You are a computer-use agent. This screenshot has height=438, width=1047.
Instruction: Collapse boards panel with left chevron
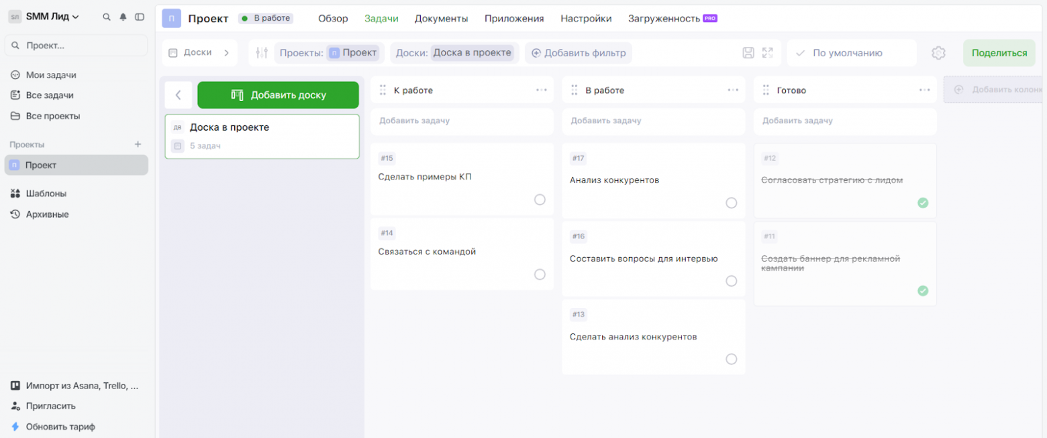click(x=179, y=95)
